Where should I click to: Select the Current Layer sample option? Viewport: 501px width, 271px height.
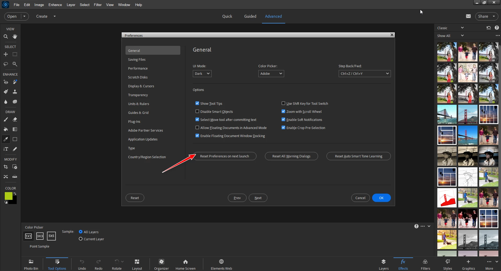81,239
